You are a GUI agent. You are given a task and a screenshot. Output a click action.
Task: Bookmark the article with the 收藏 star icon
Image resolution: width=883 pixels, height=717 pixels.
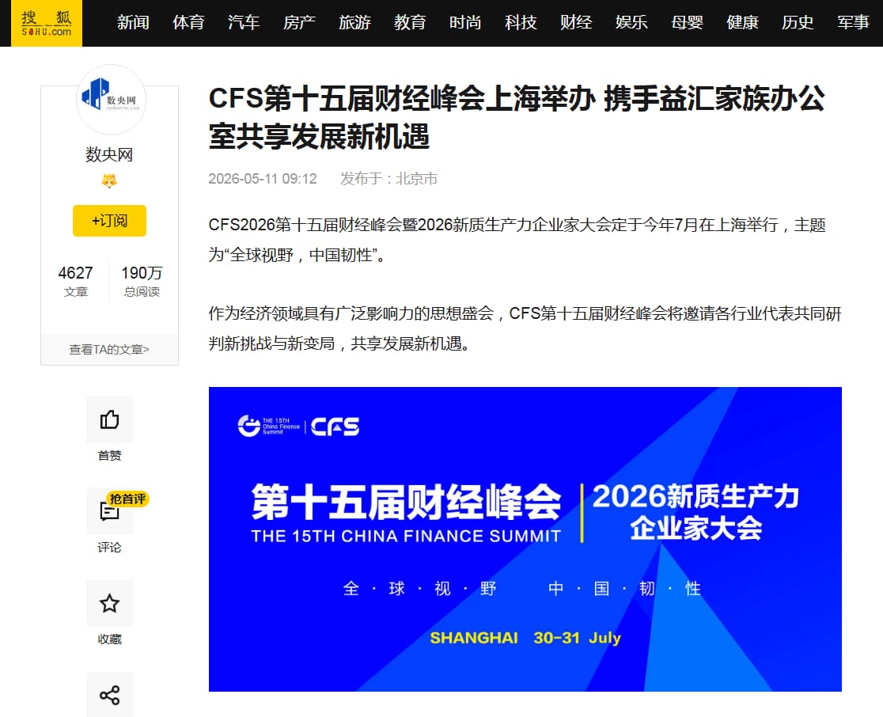tap(110, 603)
